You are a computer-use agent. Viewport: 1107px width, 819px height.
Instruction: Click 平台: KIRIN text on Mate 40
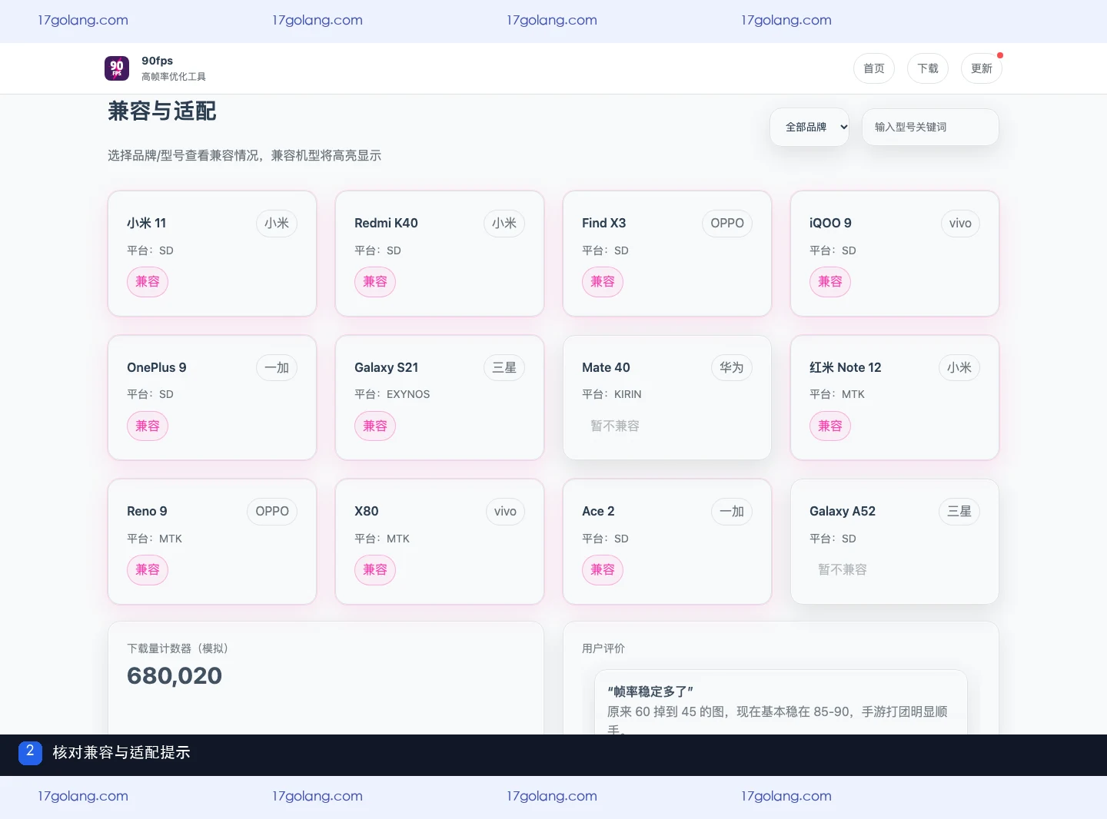612,394
